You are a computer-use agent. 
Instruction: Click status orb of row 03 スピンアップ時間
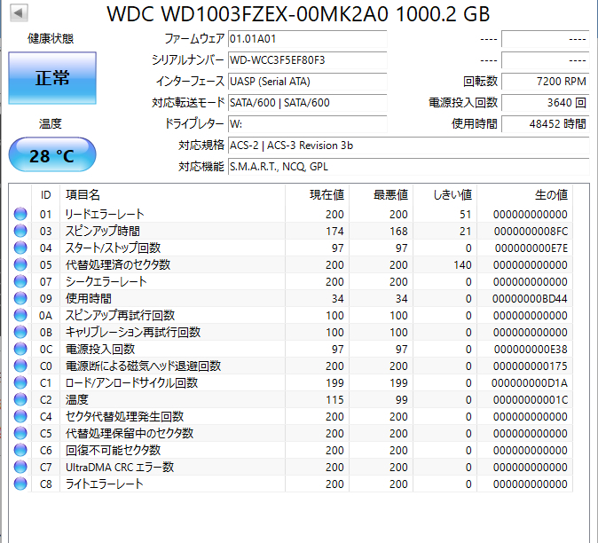[x=20, y=231]
